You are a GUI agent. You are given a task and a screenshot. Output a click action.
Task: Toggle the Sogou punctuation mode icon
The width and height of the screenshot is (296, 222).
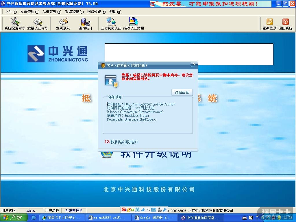(x=148, y=210)
